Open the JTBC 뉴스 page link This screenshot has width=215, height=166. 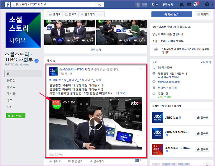point(171,118)
